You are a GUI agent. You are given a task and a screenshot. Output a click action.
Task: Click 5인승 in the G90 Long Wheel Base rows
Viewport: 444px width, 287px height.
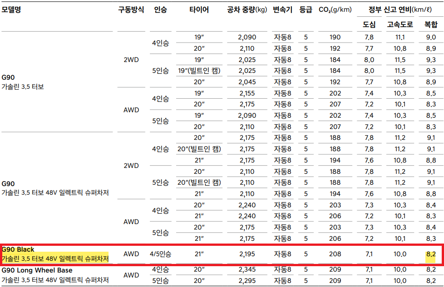coord(160,281)
